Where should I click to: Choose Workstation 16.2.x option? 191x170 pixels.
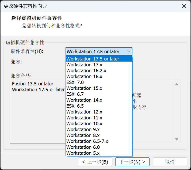(99, 71)
